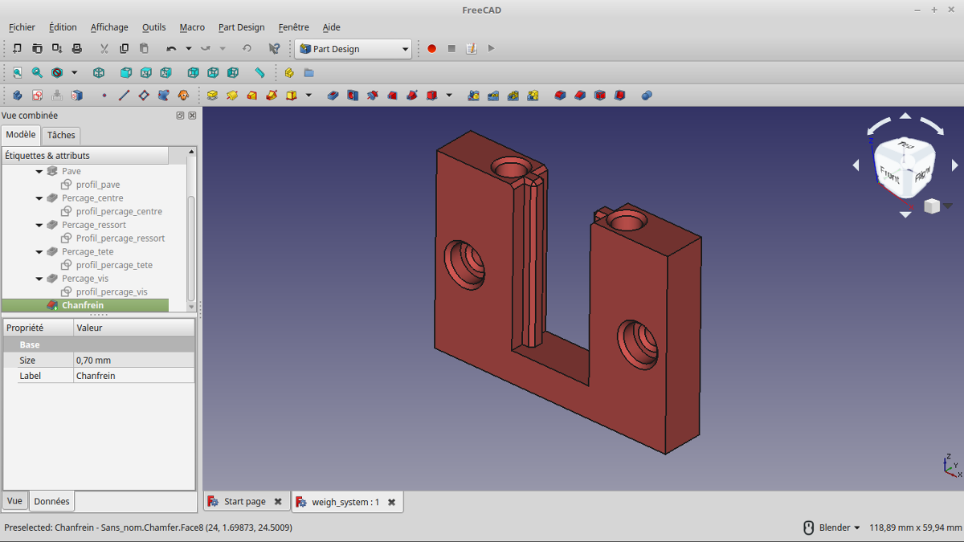This screenshot has height=542, width=964.
Task: Click the Copy icon
Action: click(124, 48)
